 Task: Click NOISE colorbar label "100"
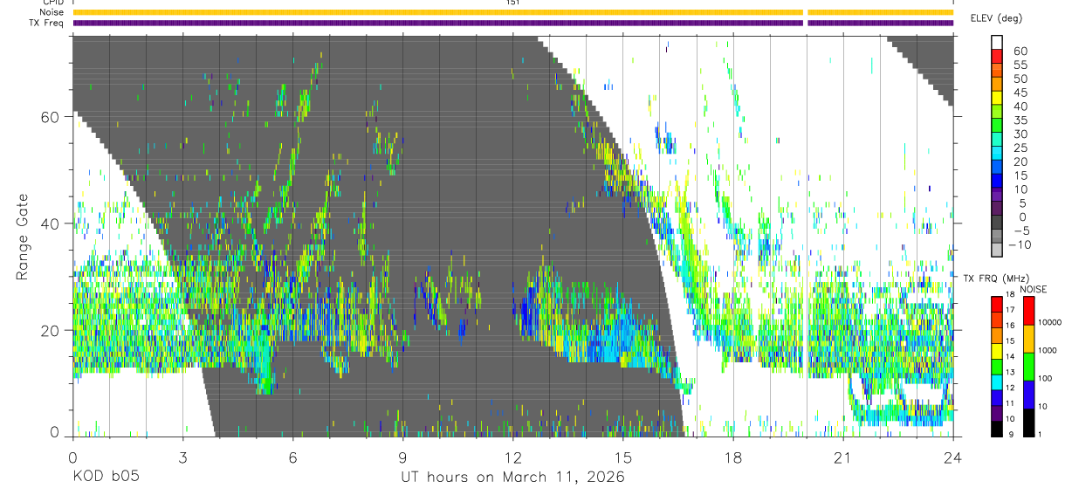pos(1047,378)
